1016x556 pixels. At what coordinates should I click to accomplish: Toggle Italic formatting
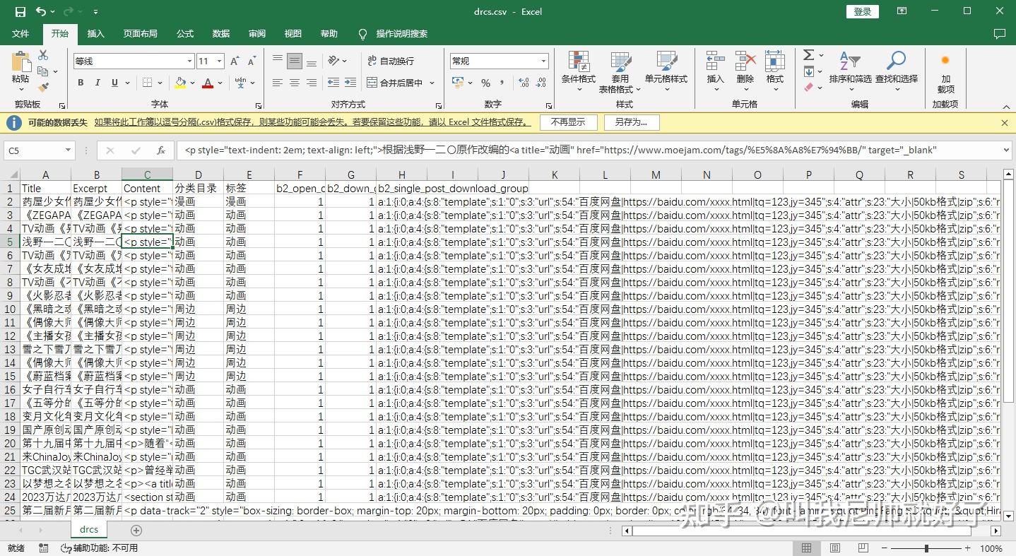[97, 83]
